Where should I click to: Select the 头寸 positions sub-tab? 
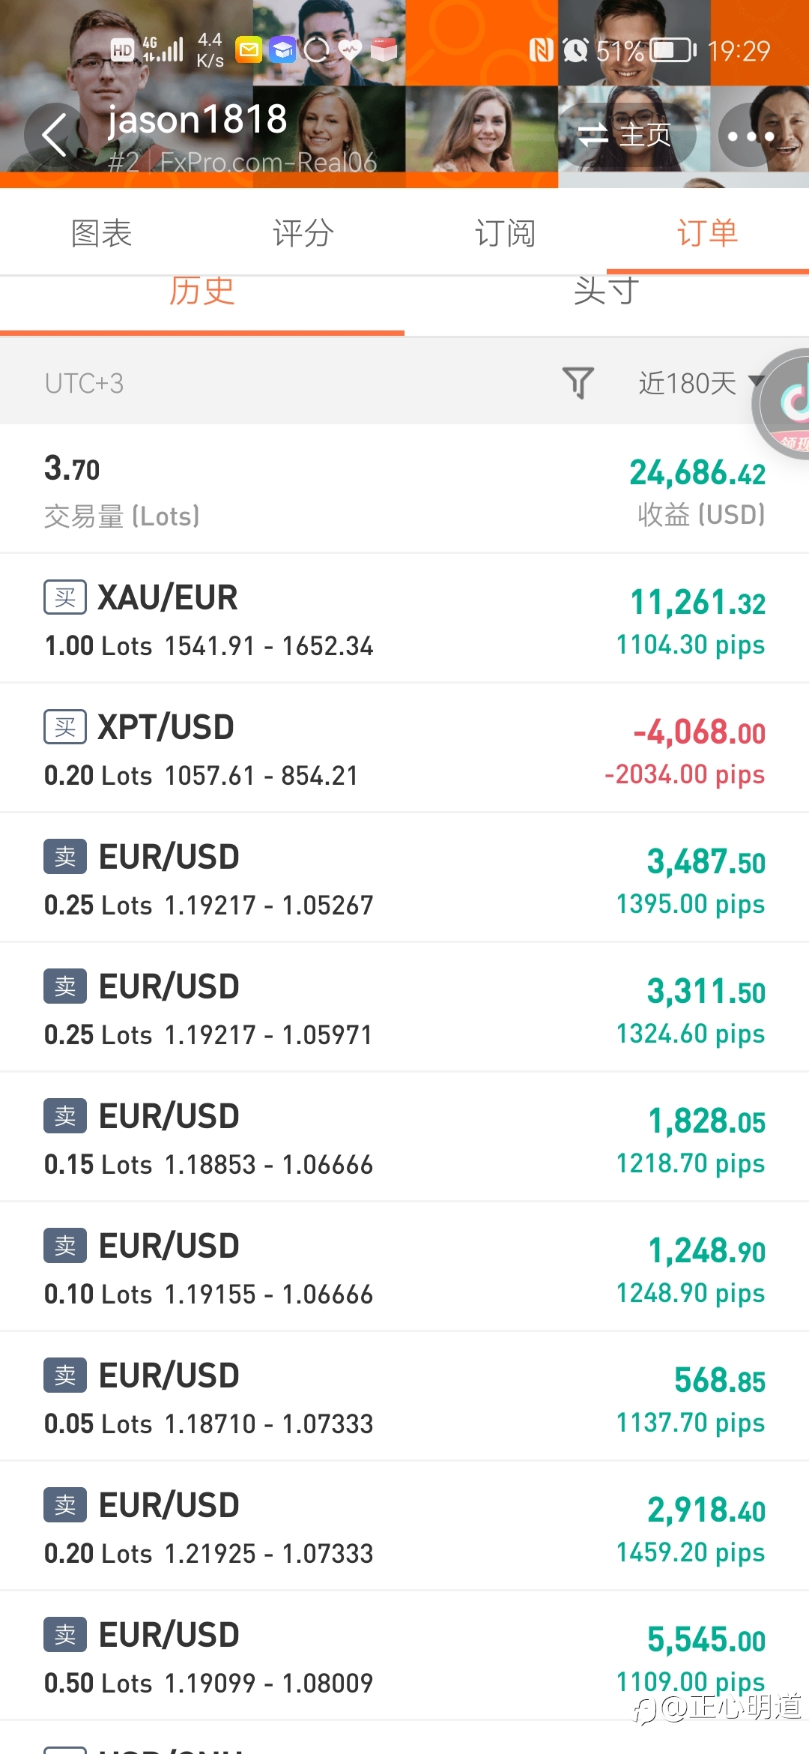607,292
